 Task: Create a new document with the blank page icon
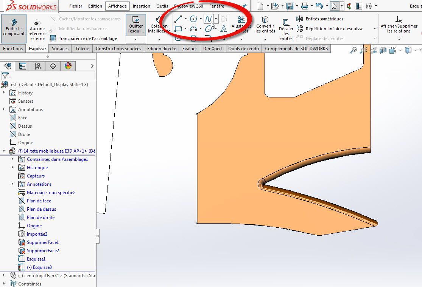(260, 6)
